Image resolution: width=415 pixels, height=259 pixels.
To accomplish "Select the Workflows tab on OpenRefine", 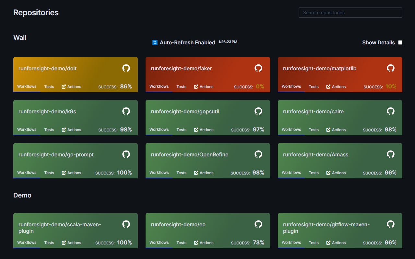I will click(x=159, y=173).
